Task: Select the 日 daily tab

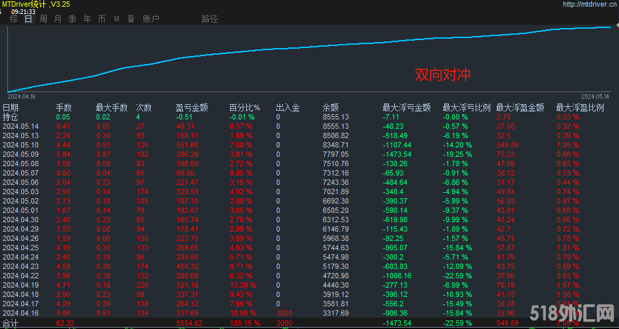Action: pyautogui.click(x=29, y=19)
